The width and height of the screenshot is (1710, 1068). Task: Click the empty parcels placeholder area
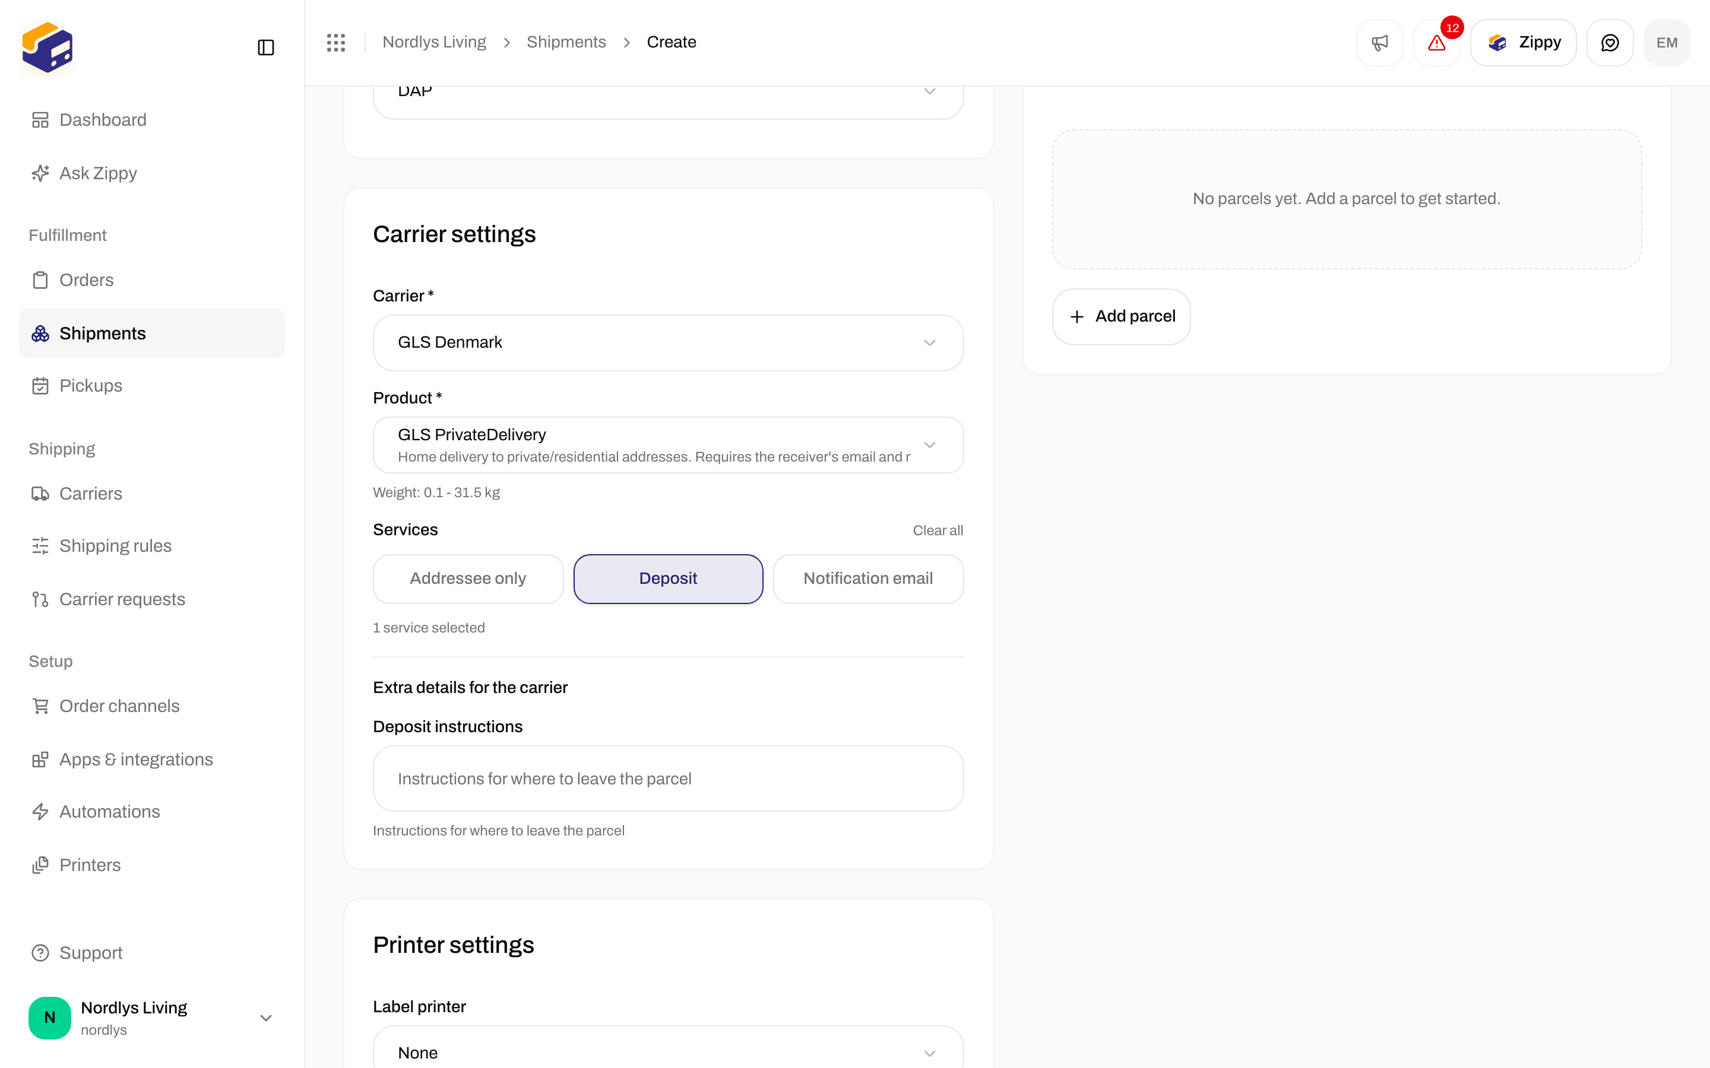point(1346,199)
